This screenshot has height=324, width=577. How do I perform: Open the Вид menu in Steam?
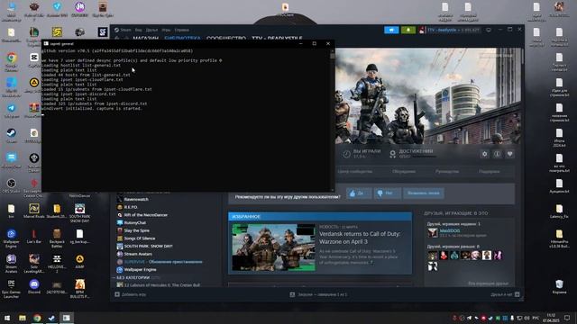point(138,30)
